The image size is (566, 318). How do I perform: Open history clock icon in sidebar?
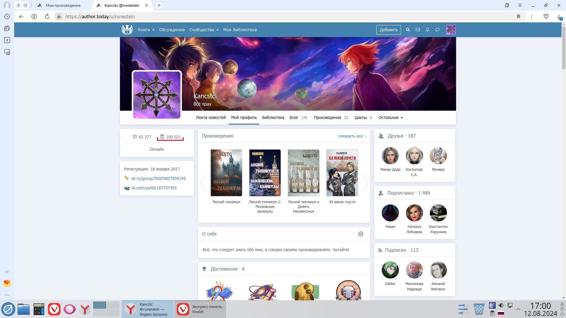pos(7,16)
